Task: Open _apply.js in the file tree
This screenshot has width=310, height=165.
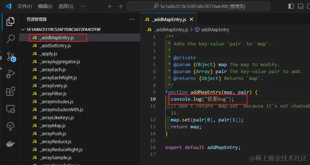Action: [80, 53]
